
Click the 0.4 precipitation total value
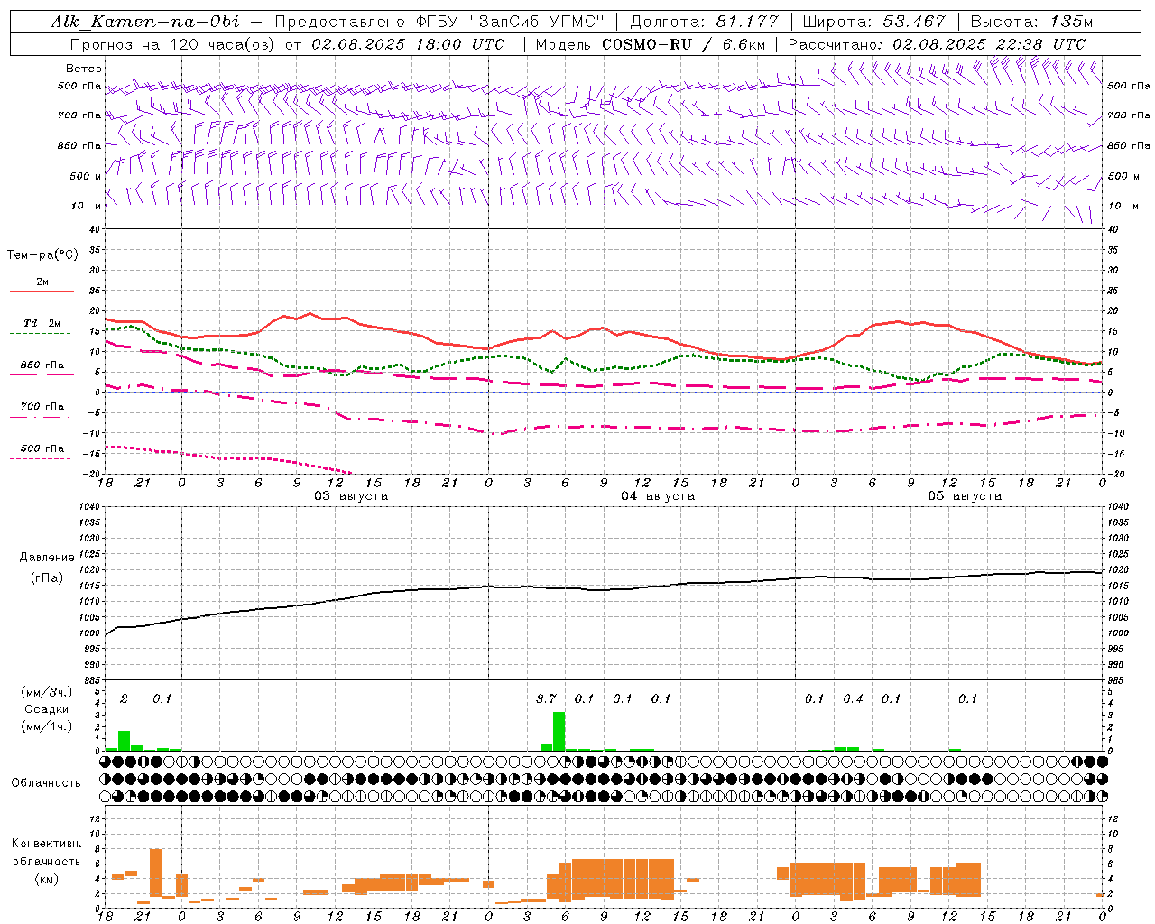[853, 698]
